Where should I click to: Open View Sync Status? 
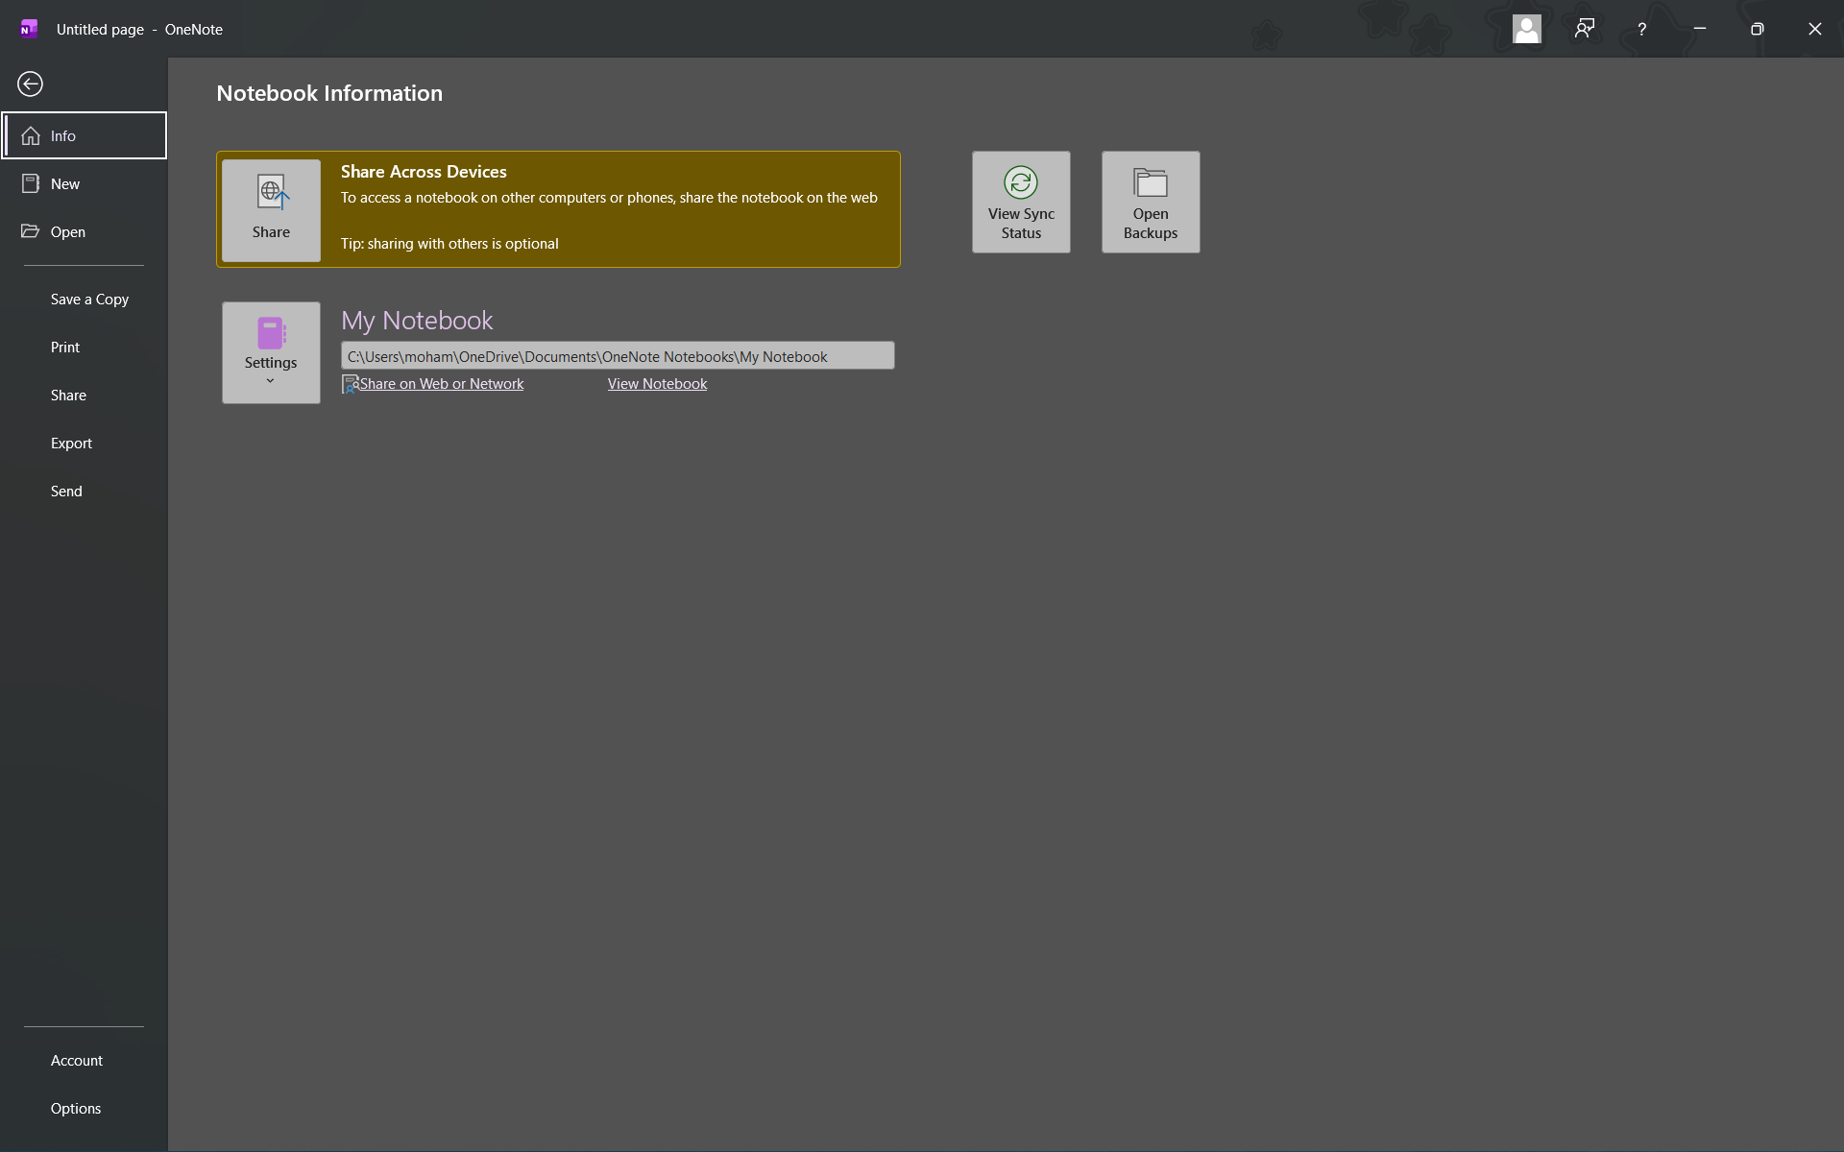1021,202
